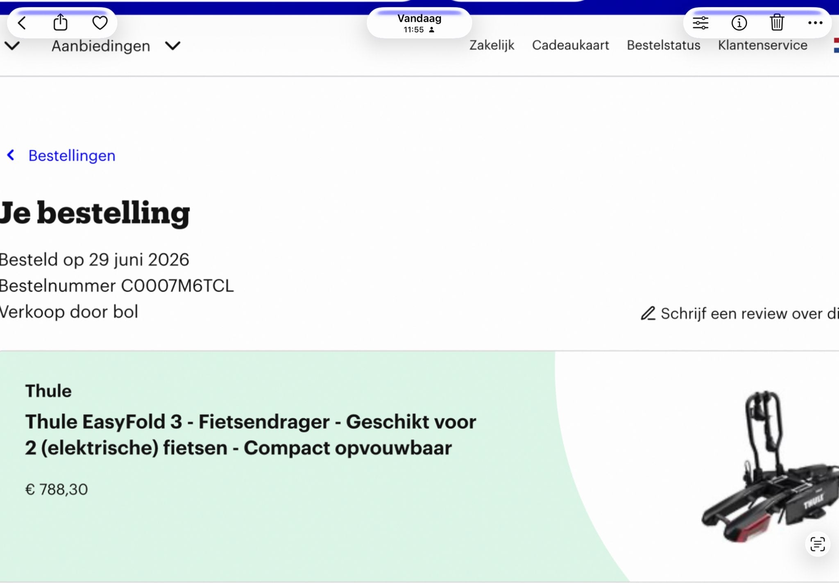The image size is (839, 583).
Task: Expand the dropdown chevron after Aanbiedingen
Action: tap(173, 46)
